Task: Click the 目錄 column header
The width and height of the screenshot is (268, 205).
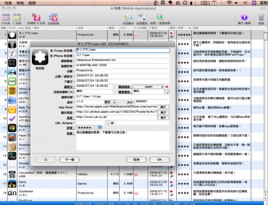Action: pyautogui.click(x=92, y=28)
